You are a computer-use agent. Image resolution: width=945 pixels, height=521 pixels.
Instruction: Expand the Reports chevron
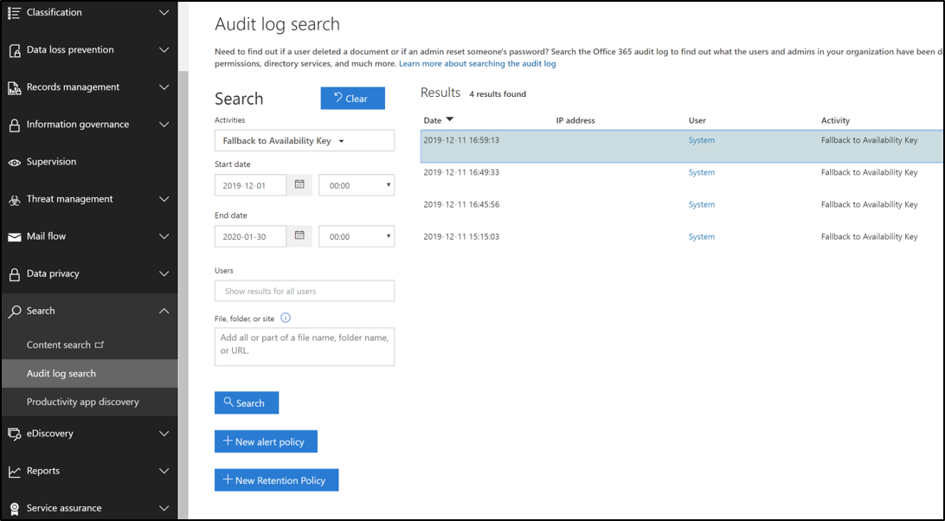click(164, 471)
